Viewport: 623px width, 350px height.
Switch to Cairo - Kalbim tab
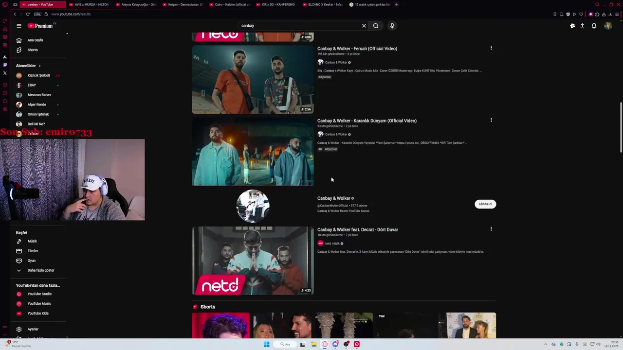point(230,4)
